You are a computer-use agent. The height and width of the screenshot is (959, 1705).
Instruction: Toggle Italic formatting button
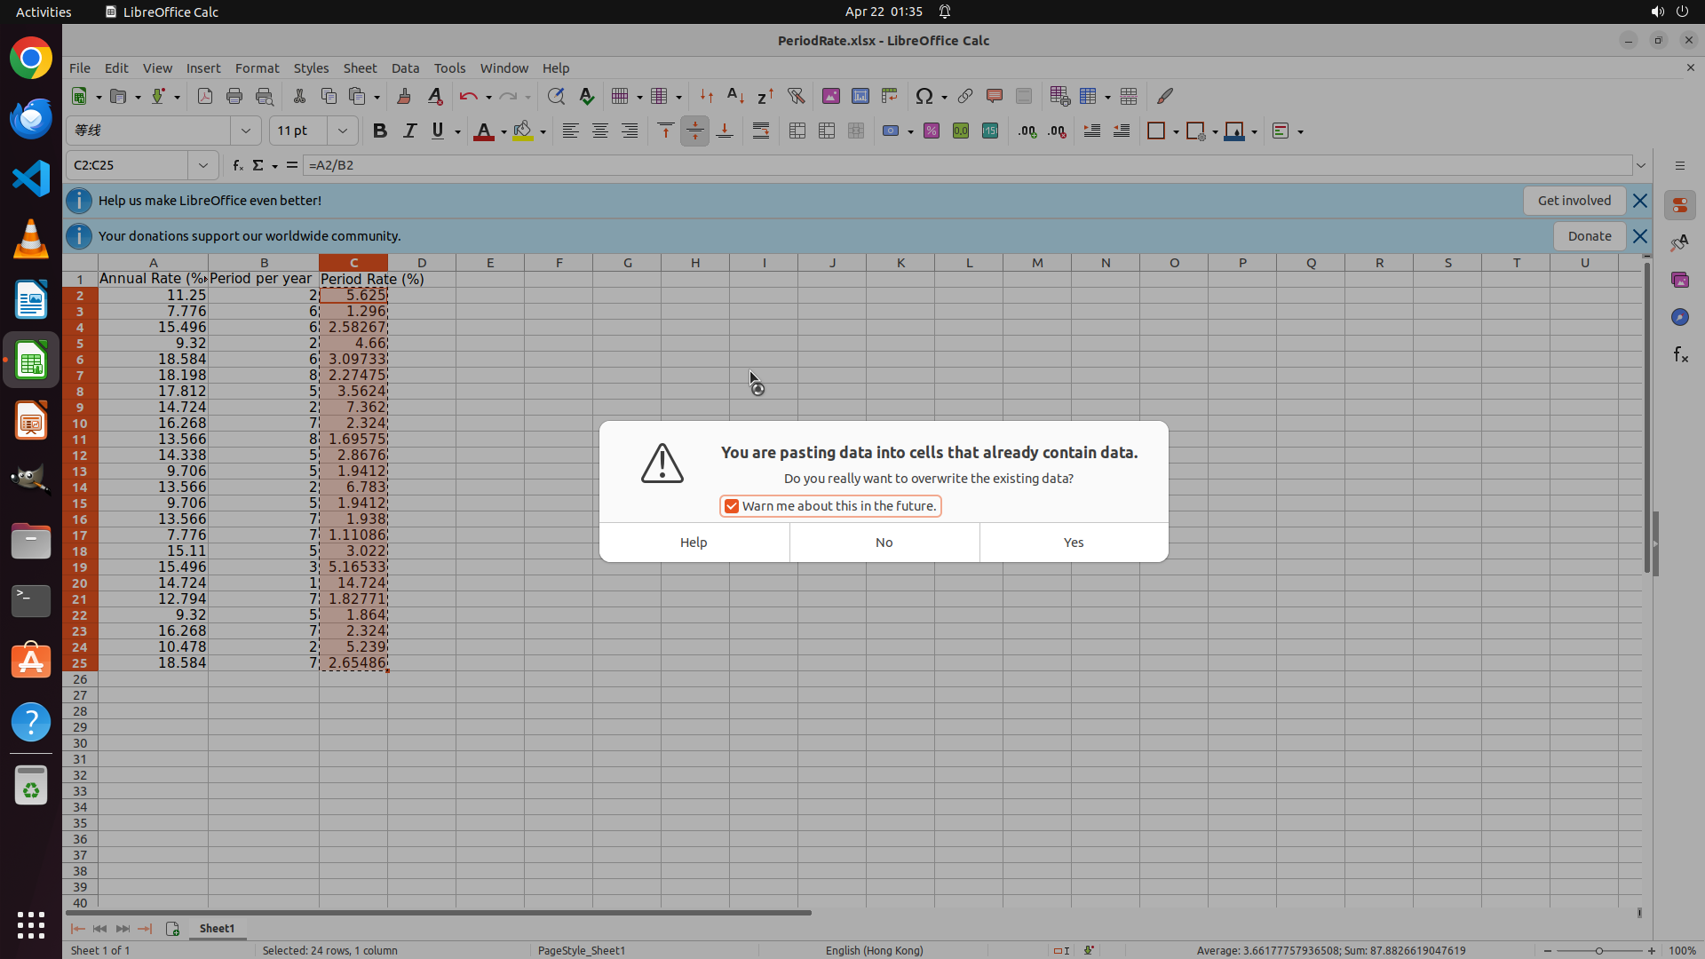click(409, 131)
